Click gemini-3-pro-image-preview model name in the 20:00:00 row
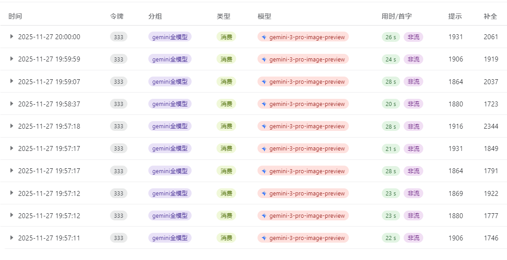 coord(307,37)
